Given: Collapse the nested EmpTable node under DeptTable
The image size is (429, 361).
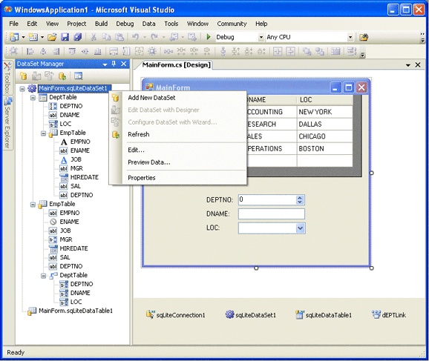Looking at the screenshot, I should click(x=44, y=133).
